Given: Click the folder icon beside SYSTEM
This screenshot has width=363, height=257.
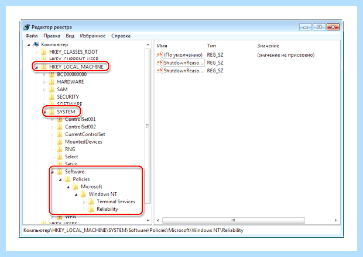Looking at the screenshot, I should [x=52, y=112].
